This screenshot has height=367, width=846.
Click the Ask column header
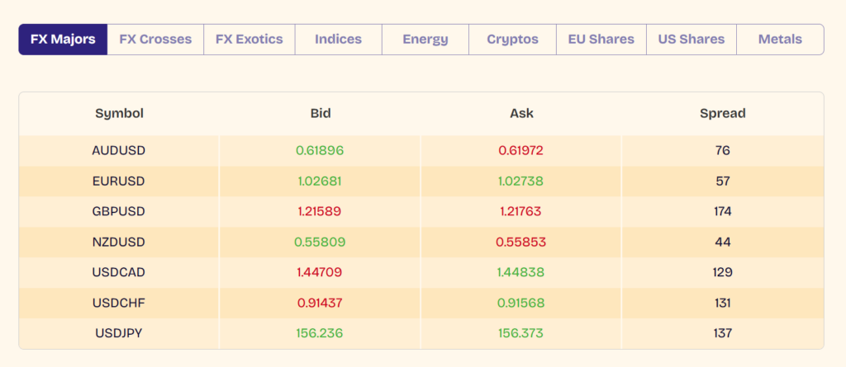[521, 114]
